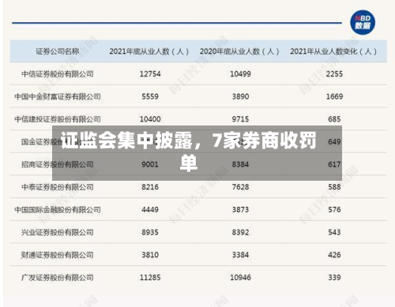Click the company name 兴业证券股份有限公司
Image resolution: width=395 pixels, height=307 pixels.
(58, 232)
